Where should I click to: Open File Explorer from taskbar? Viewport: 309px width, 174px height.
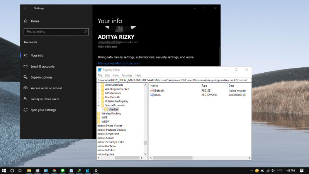pyautogui.click(x=29, y=171)
